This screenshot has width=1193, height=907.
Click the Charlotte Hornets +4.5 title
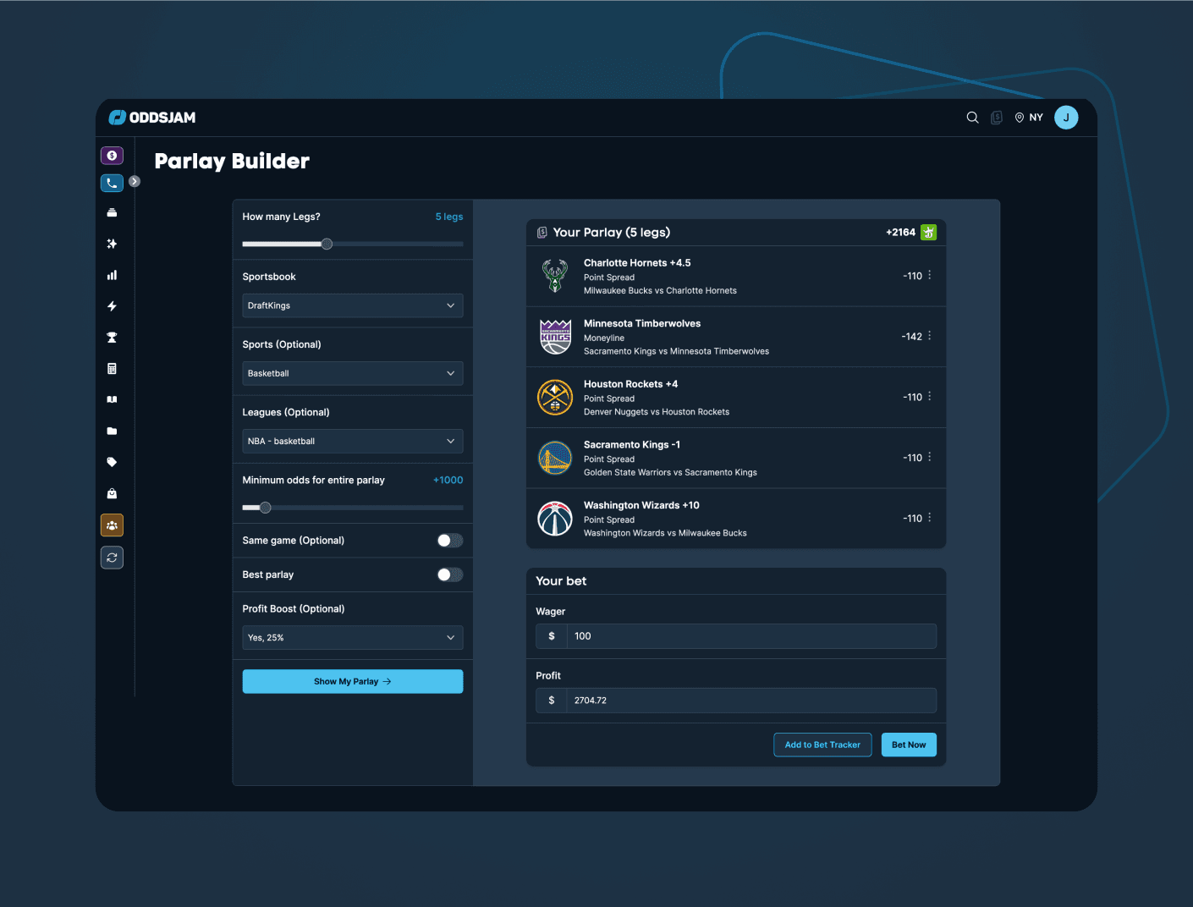[637, 263]
